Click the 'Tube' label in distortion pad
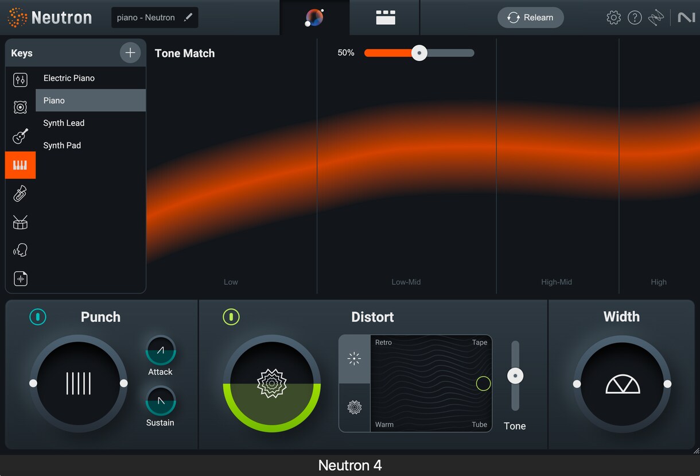 480,424
